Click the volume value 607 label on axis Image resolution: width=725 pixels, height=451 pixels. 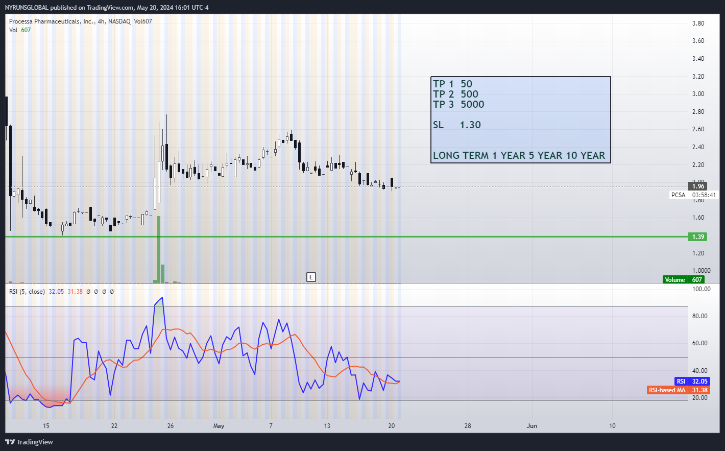coord(697,279)
